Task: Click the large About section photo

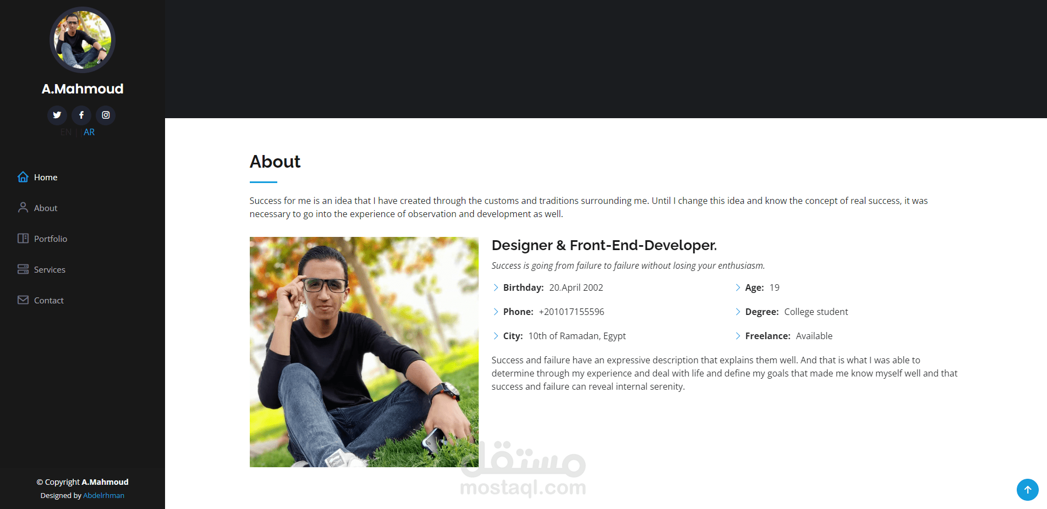Action: 364,352
